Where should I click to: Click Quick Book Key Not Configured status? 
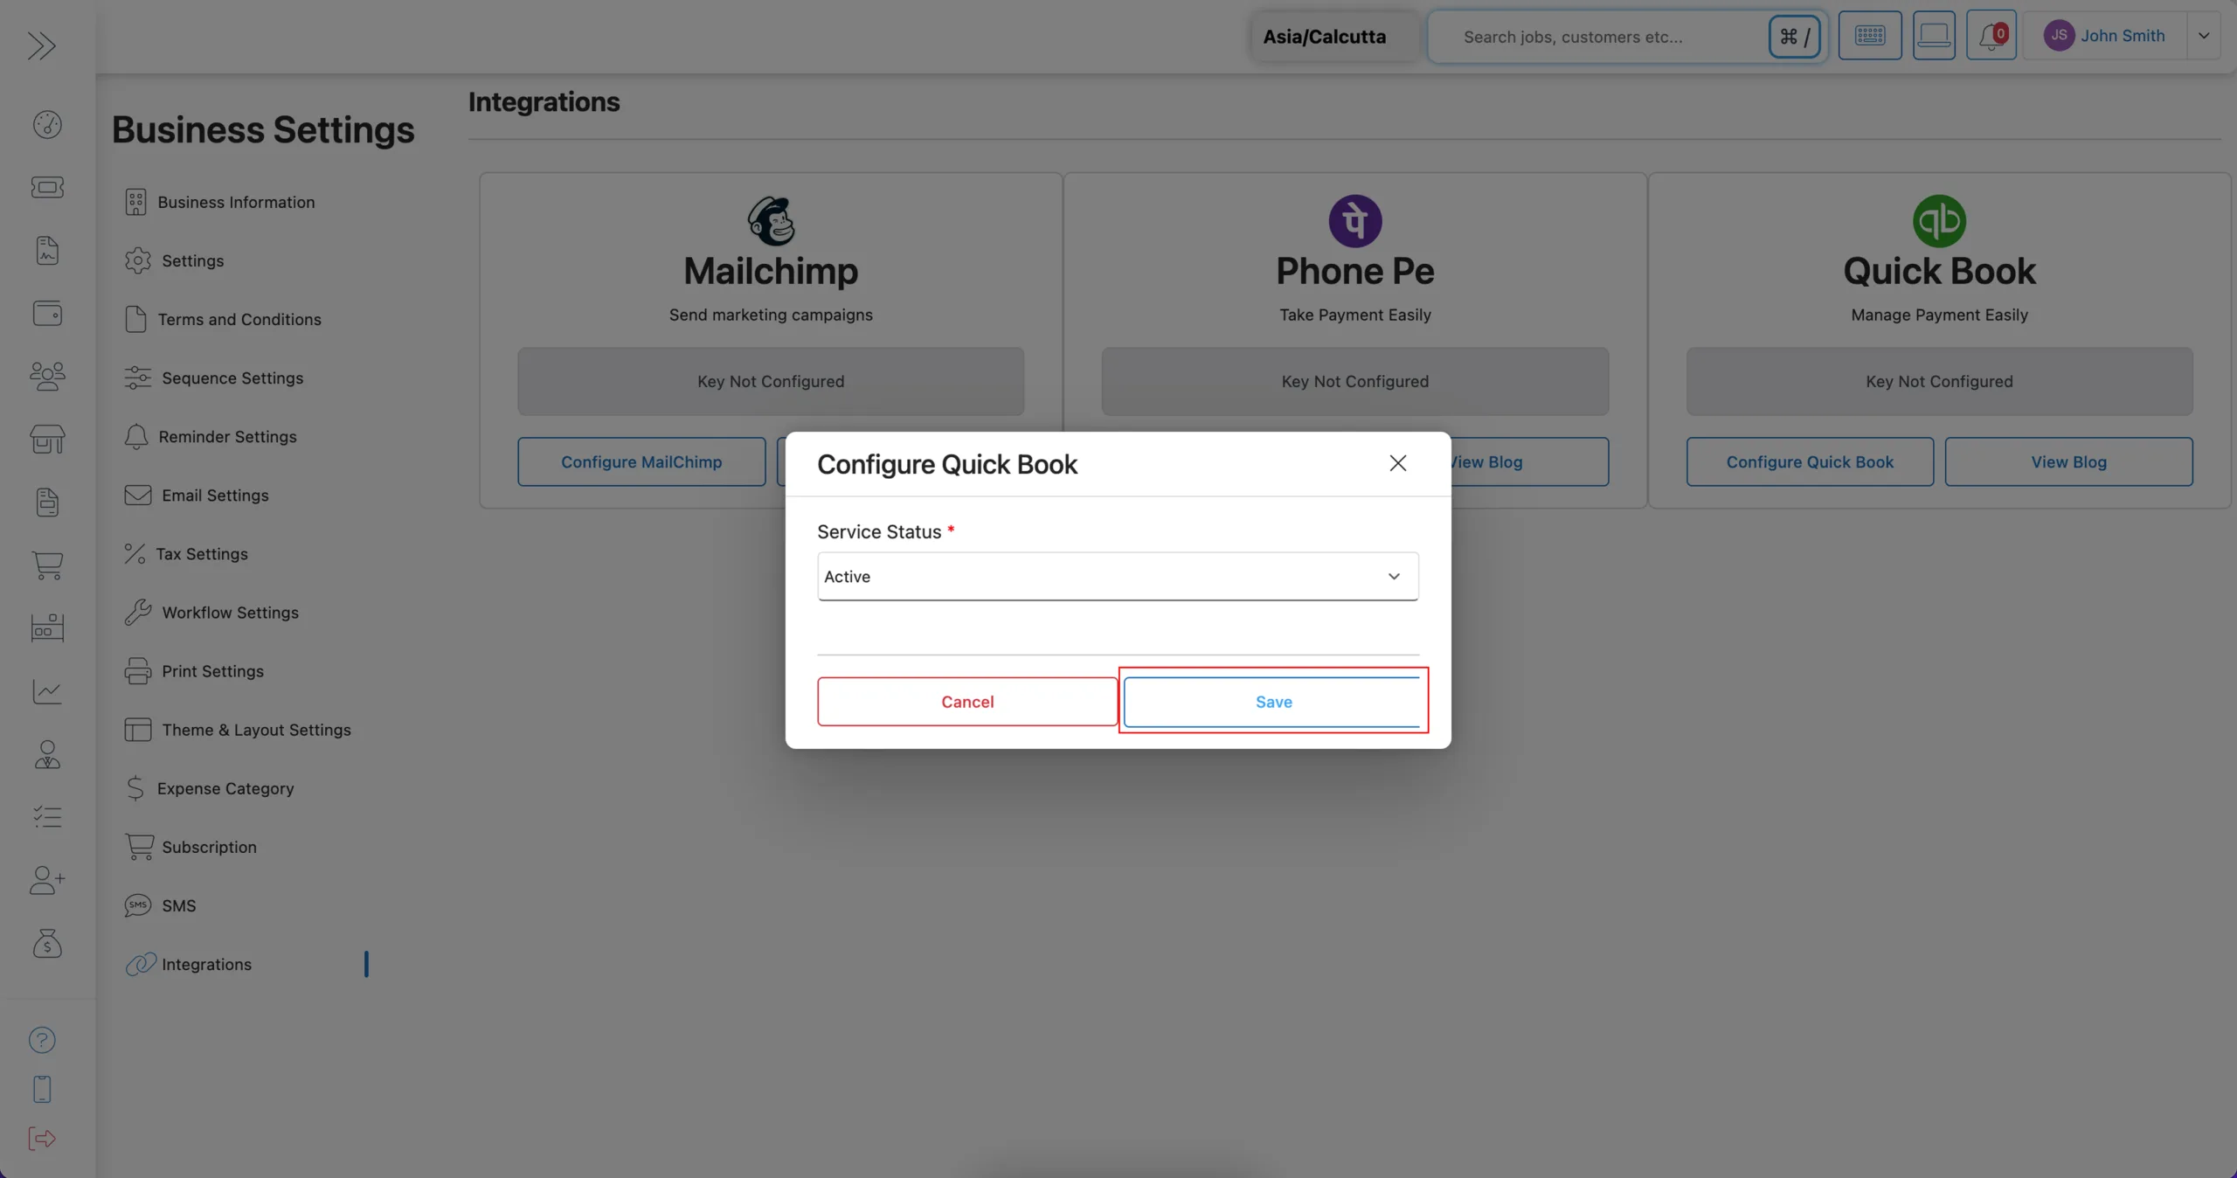[x=1939, y=381]
